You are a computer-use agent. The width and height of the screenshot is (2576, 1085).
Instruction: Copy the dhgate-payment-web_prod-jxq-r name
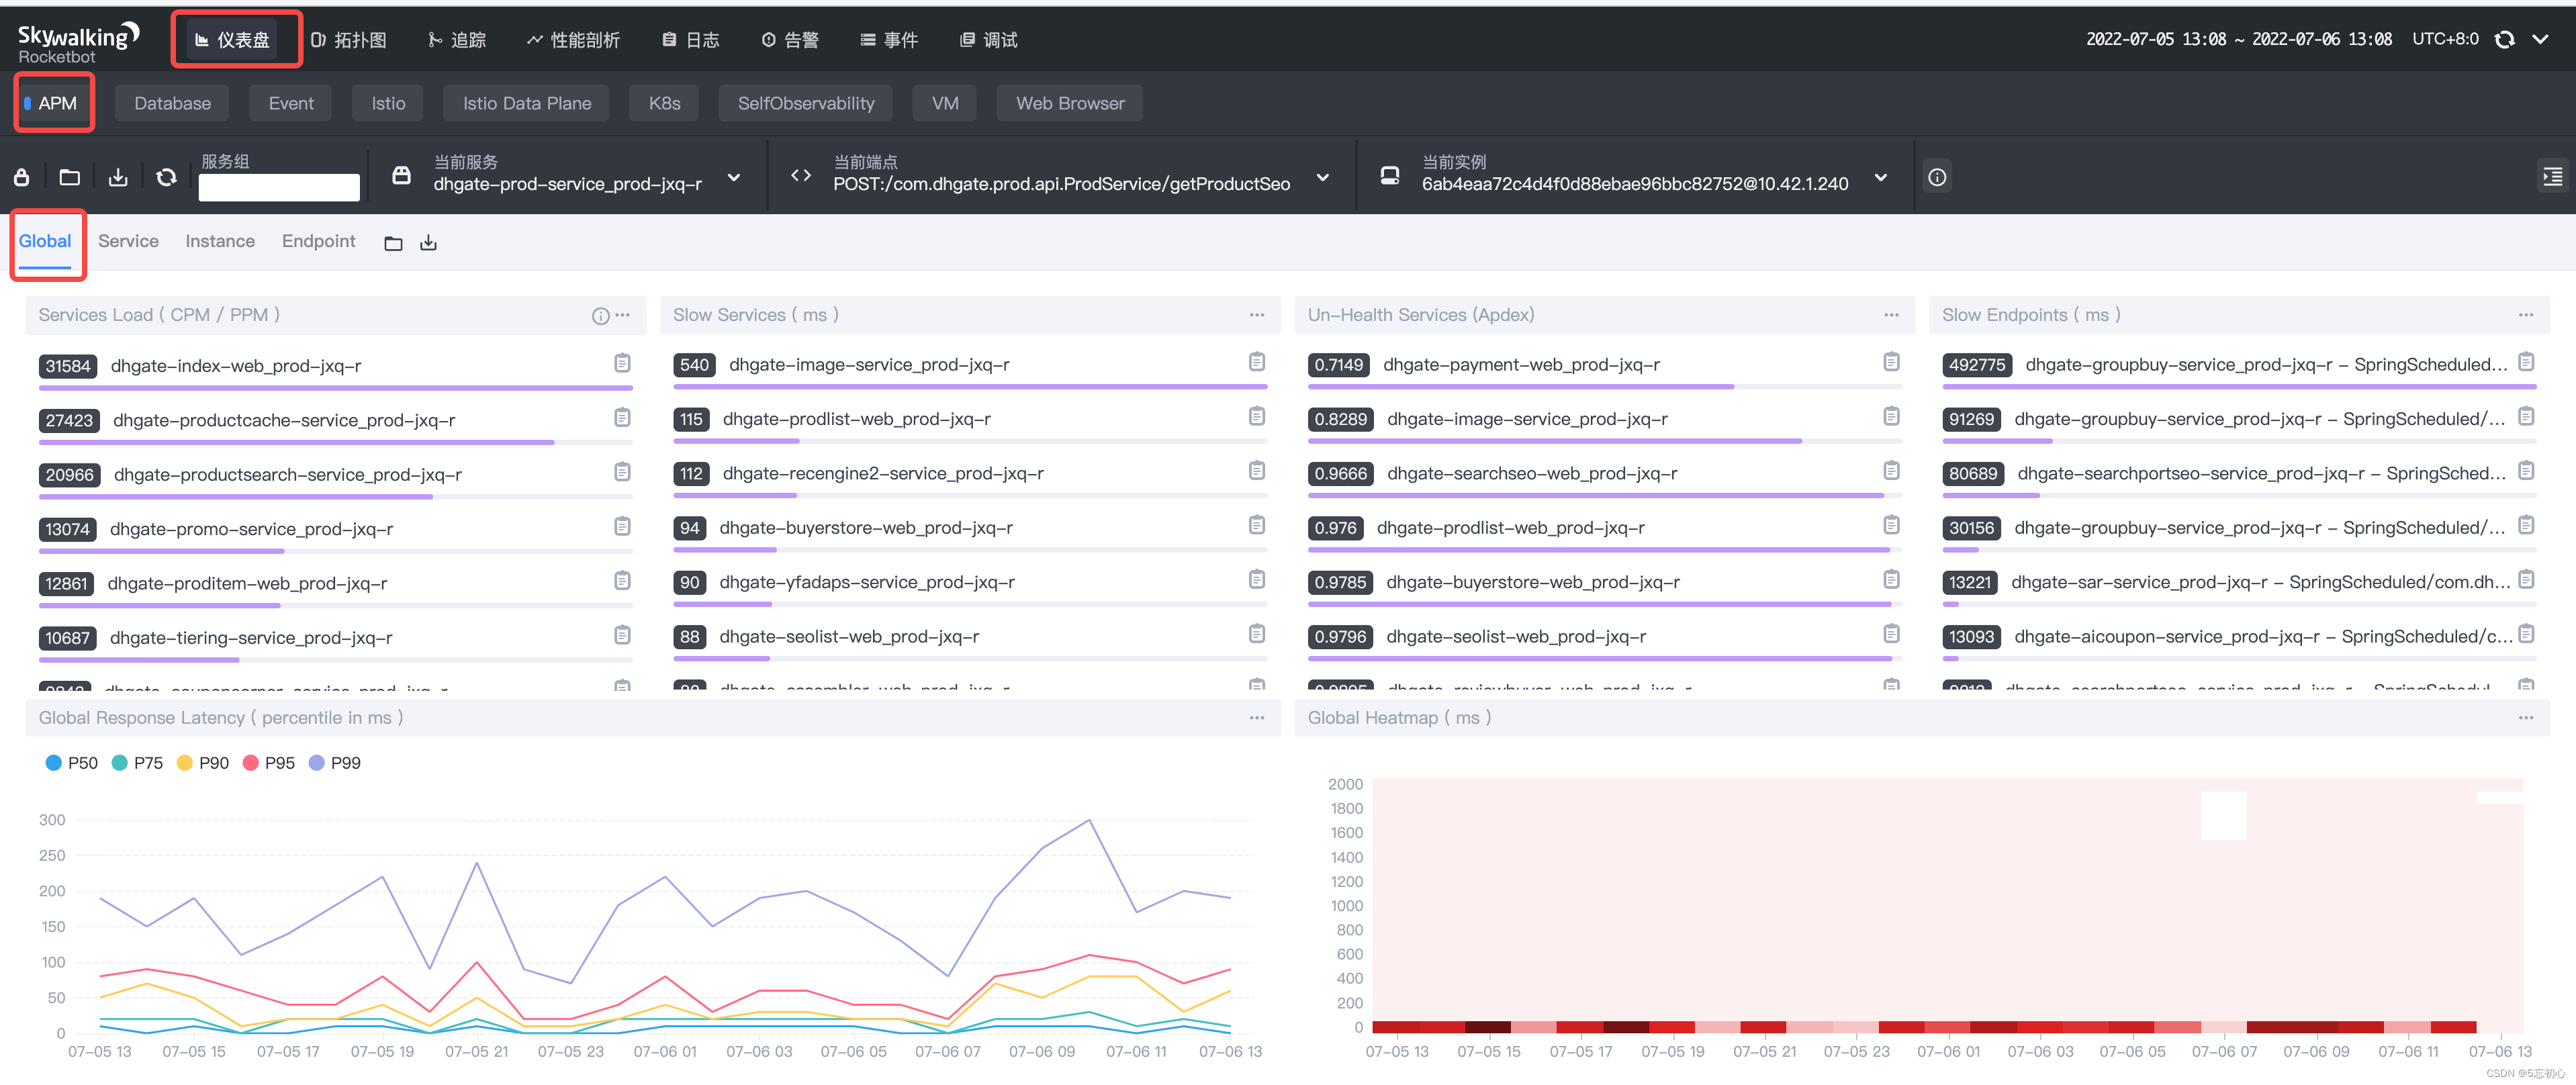[x=1891, y=362]
